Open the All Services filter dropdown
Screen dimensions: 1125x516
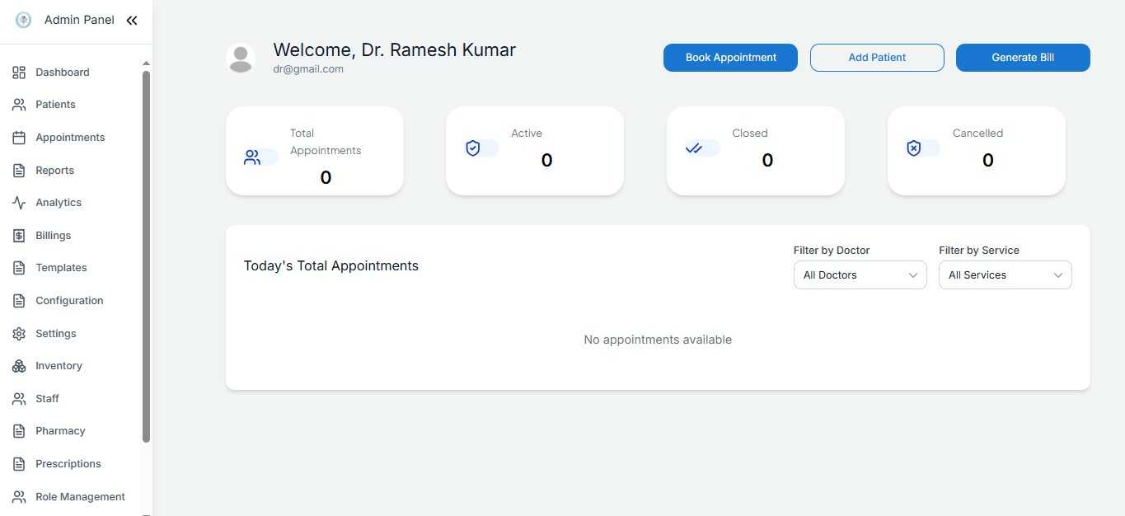click(x=1005, y=275)
